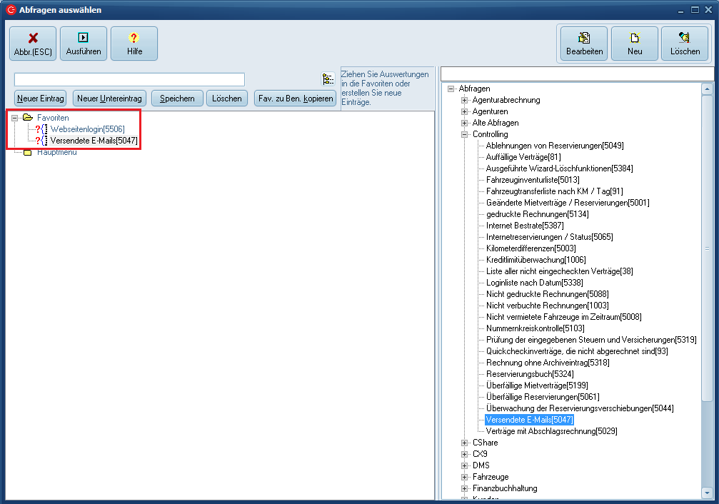Expand the Fahrzeuge category

464,477
